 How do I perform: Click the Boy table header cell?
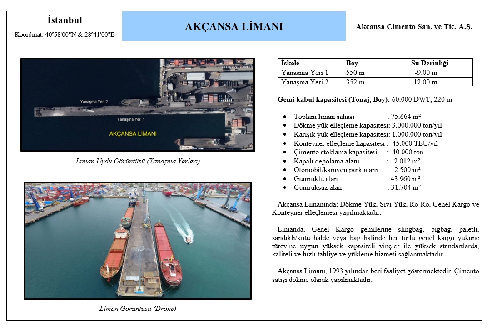pos(375,63)
